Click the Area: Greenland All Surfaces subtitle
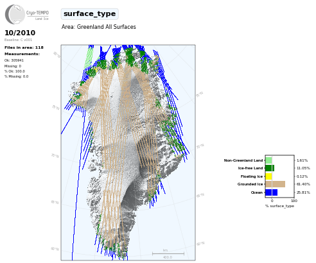Image resolution: width=316 pixels, height=263 pixels. 99,27
